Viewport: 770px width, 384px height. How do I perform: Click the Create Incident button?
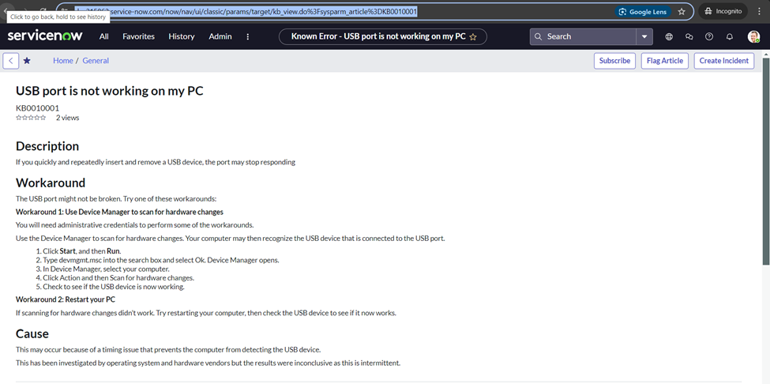coord(723,61)
